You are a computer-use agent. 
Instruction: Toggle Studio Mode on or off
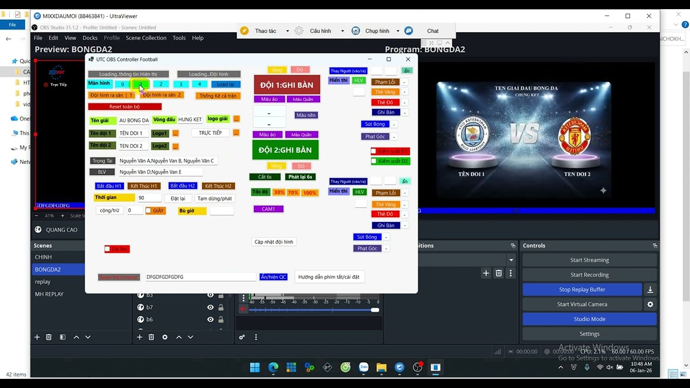[589, 319]
